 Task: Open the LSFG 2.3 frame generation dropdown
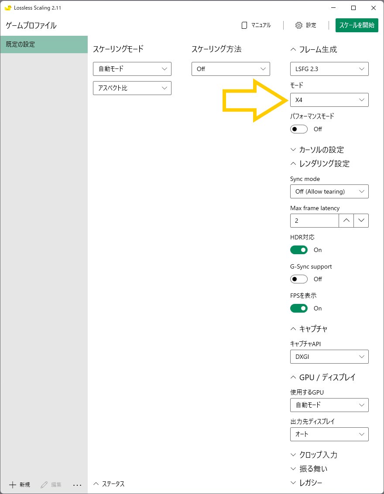(x=329, y=69)
